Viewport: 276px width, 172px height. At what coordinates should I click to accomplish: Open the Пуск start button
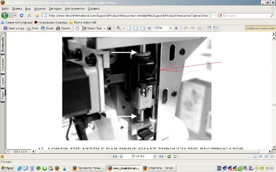pyautogui.click(x=7, y=168)
